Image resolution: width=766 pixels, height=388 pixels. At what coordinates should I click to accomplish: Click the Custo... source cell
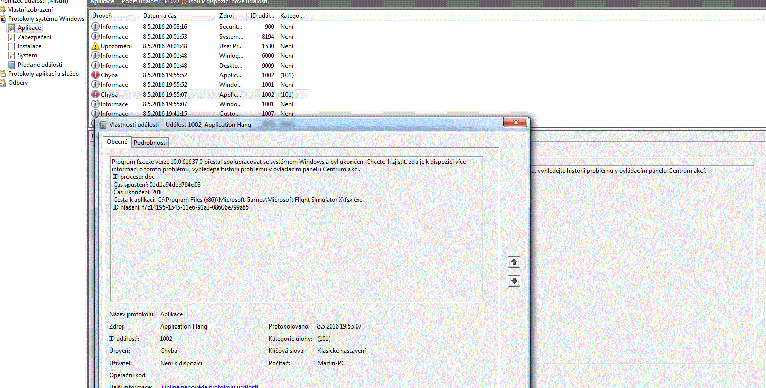[x=230, y=114]
